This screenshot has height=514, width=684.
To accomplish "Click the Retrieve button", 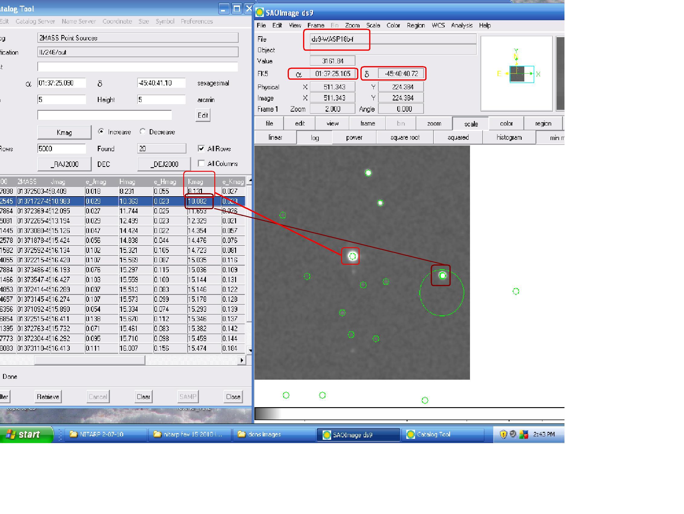I will coord(48,397).
